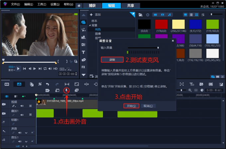This screenshot has height=149, width=226.
Task: Select the red (178,0,0) color swatch
Action: [161, 24]
